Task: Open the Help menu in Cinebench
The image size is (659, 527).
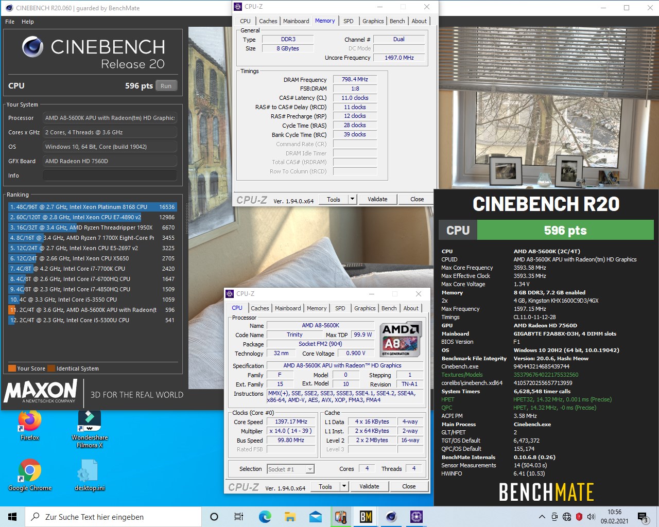Action: click(28, 22)
